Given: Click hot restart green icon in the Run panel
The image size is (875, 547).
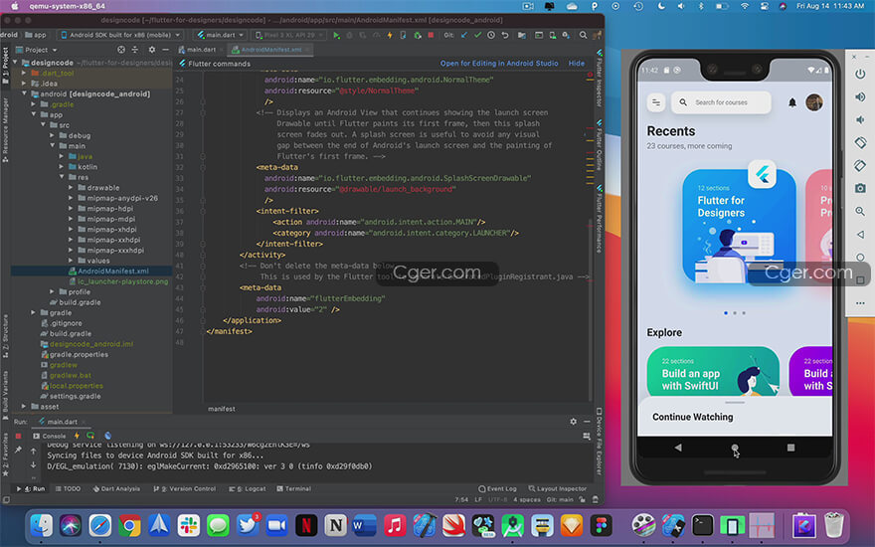Looking at the screenshot, I should click(90, 436).
